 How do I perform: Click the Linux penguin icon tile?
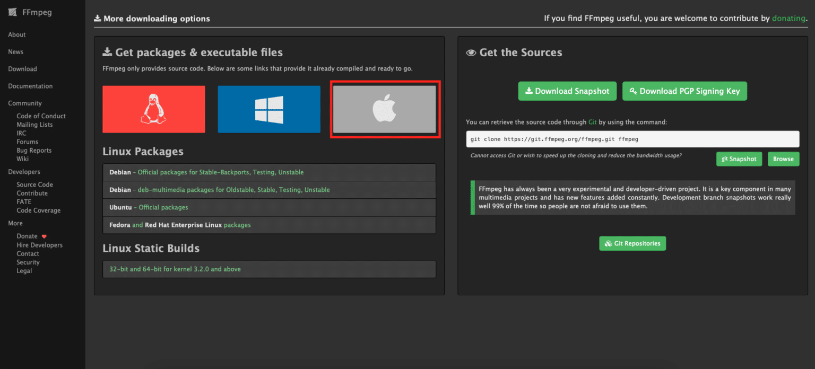(153, 109)
